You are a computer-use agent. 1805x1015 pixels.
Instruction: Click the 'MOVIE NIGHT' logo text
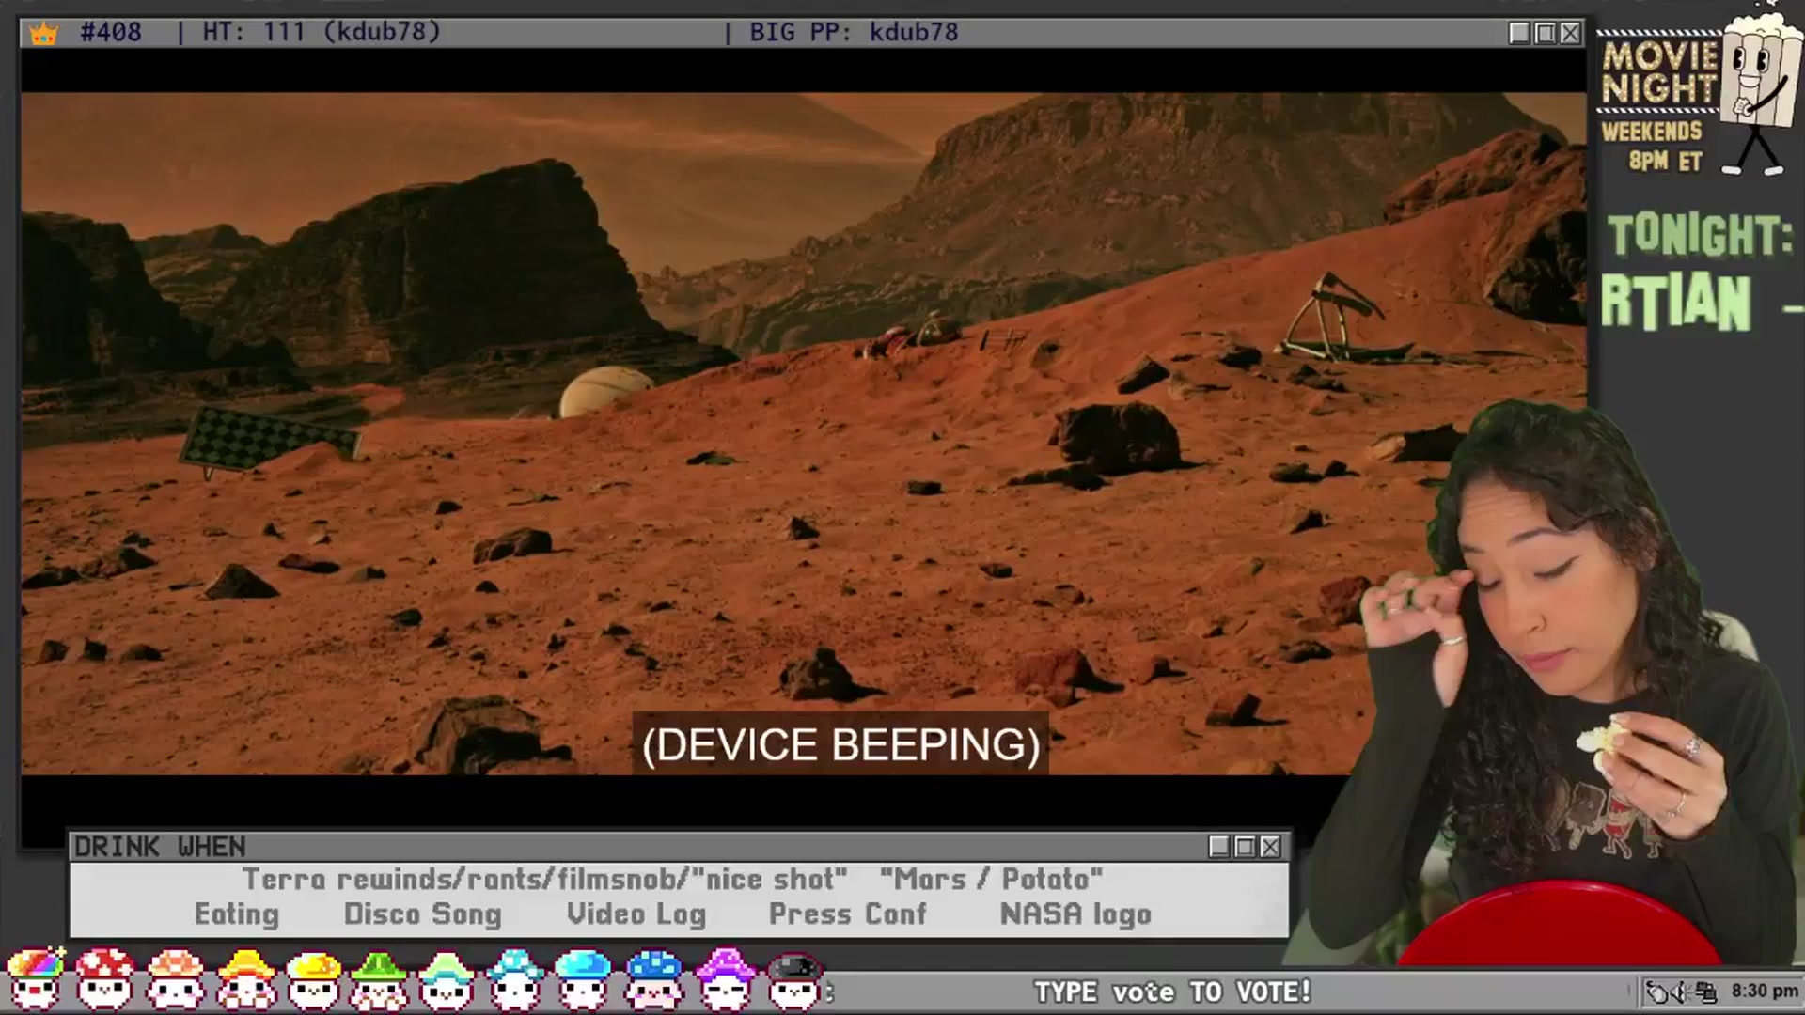pyautogui.click(x=1660, y=72)
